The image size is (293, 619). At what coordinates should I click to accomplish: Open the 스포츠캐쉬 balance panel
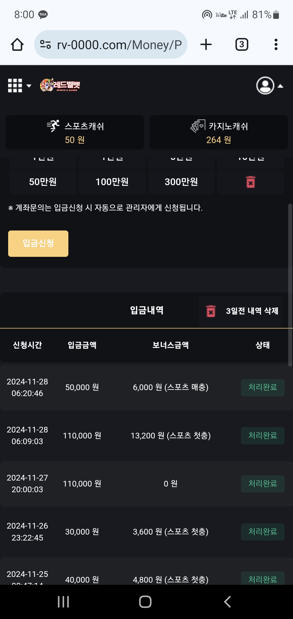click(75, 132)
